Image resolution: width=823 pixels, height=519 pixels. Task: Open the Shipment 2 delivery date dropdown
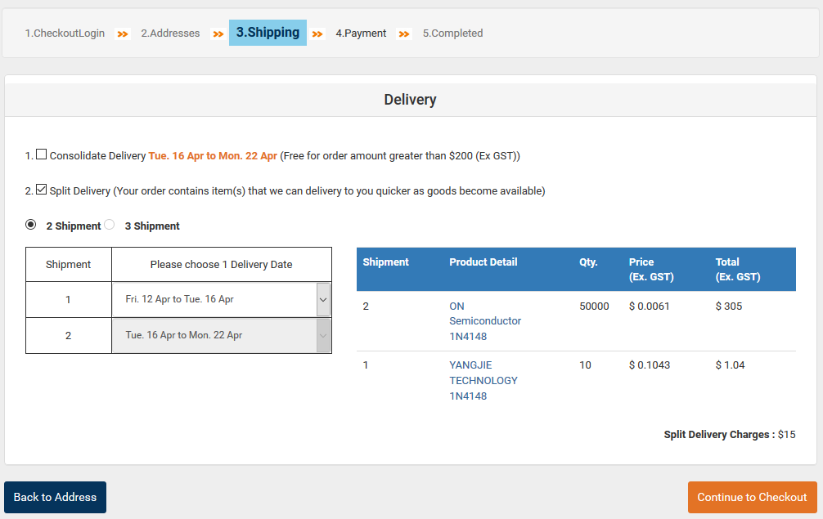point(322,335)
